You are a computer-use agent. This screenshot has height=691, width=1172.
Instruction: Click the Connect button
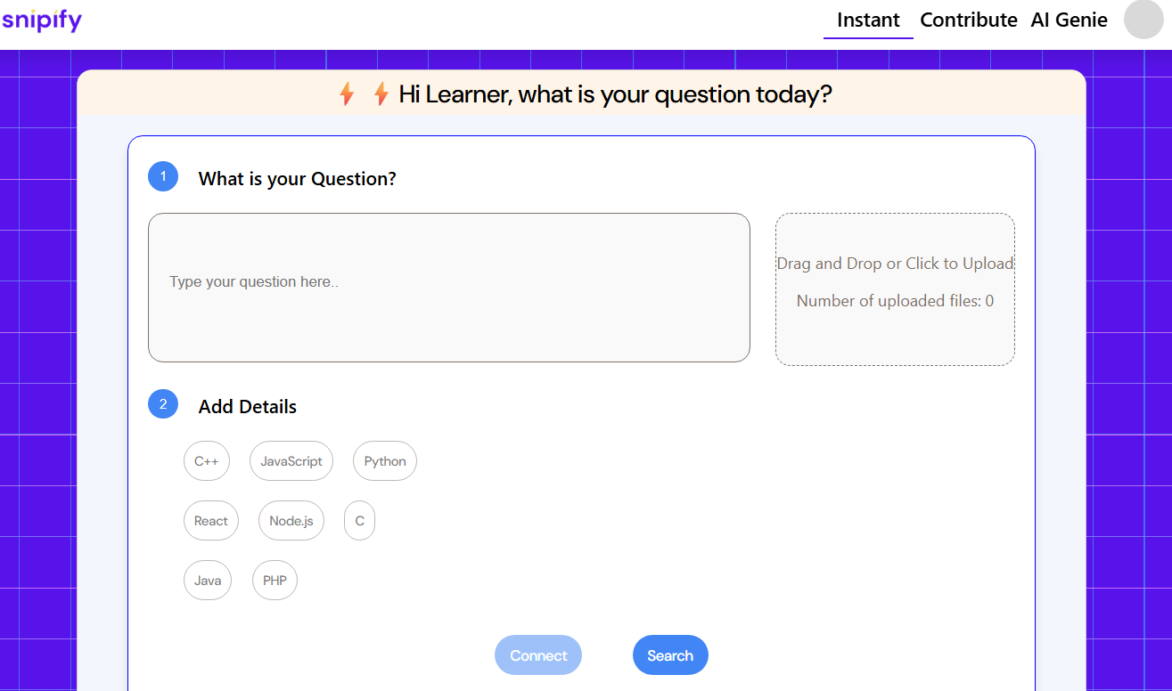pyautogui.click(x=538, y=655)
